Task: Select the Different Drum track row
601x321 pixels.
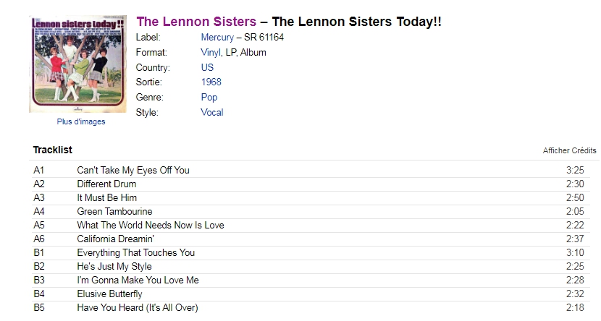Action: (x=311, y=184)
